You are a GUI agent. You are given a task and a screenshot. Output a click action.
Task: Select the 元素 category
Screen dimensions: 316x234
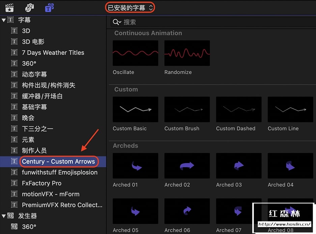pos(53,139)
